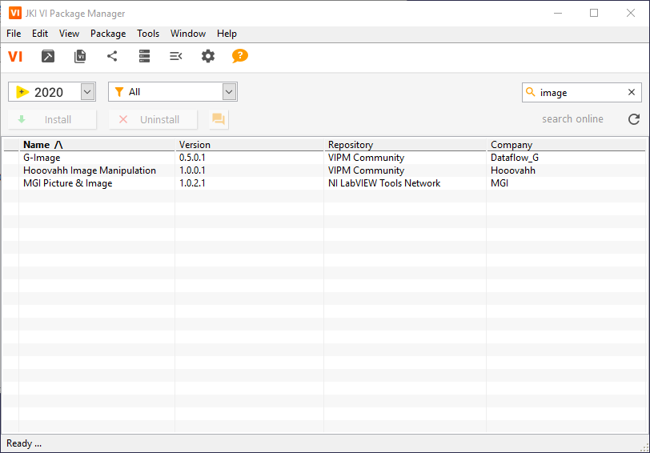The height and width of the screenshot is (453, 650).
Task: Open the VI package configuration file icon
Action: tap(80, 56)
